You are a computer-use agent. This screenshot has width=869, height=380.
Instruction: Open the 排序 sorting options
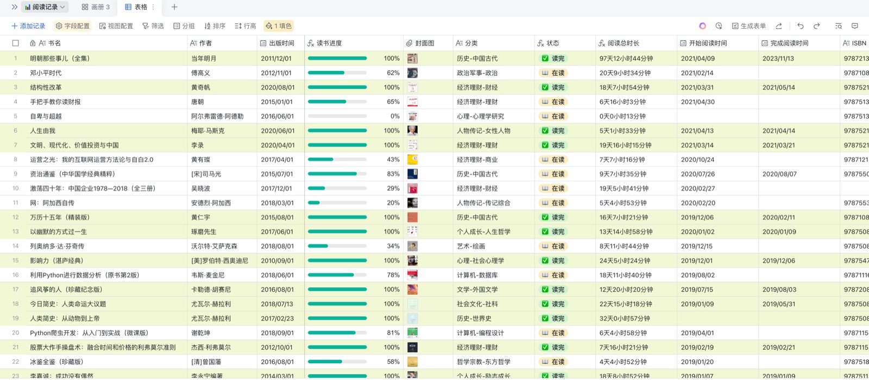click(215, 26)
